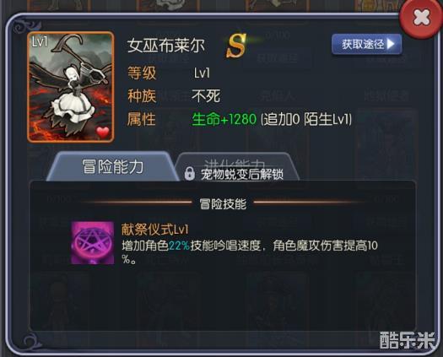The image size is (443, 357).
Task: Click the 追加0 陌生Lv1 intimacy text
Action: click(306, 119)
